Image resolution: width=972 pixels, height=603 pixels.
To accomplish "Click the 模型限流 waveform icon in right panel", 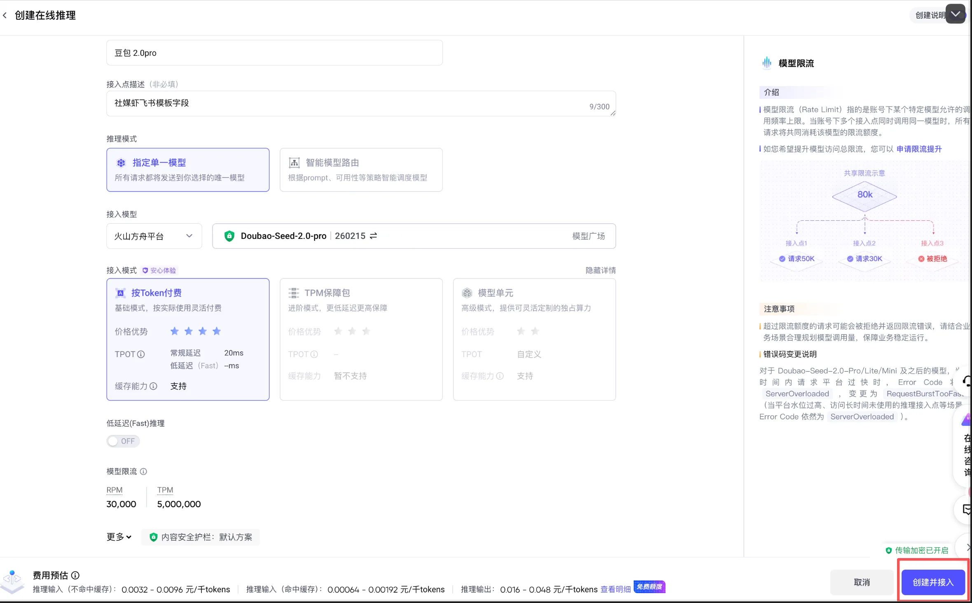I will [766, 63].
